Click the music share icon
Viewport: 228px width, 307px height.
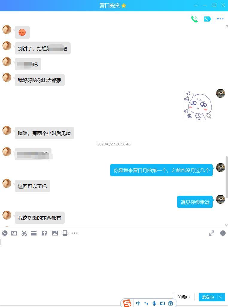[x=44, y=233]
